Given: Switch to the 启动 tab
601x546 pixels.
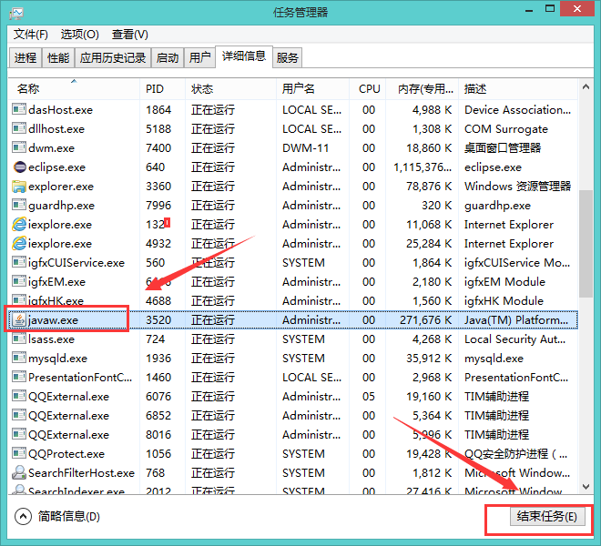Looking at the screenshot, I should pyautogui.click(x=168, y=58).
